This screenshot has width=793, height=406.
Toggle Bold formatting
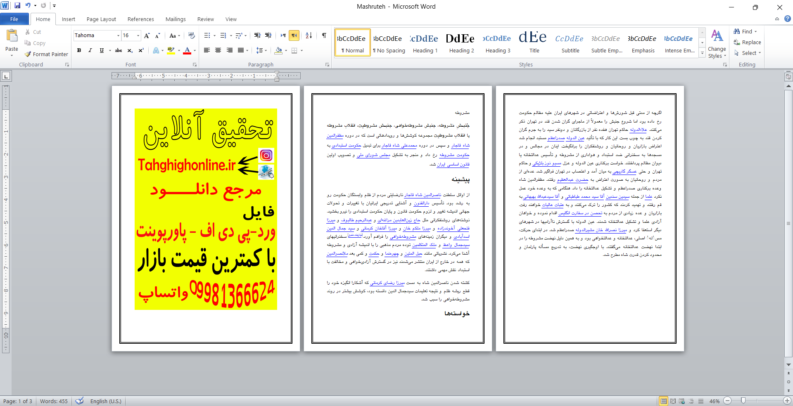(79, 50)
